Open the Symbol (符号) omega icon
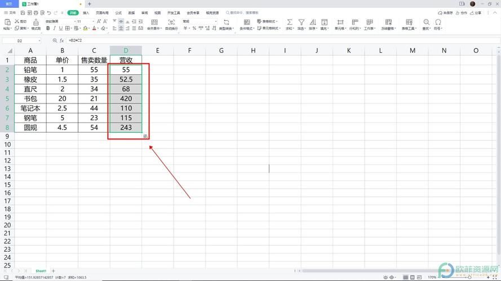 [x=438, y=22]
